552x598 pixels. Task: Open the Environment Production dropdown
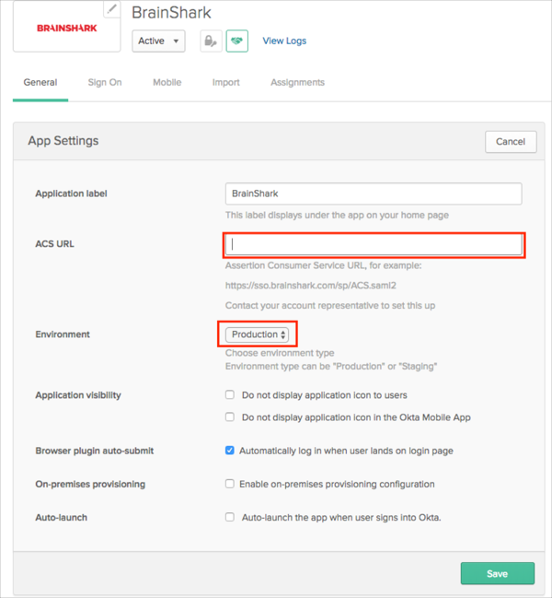coord(259,334)
